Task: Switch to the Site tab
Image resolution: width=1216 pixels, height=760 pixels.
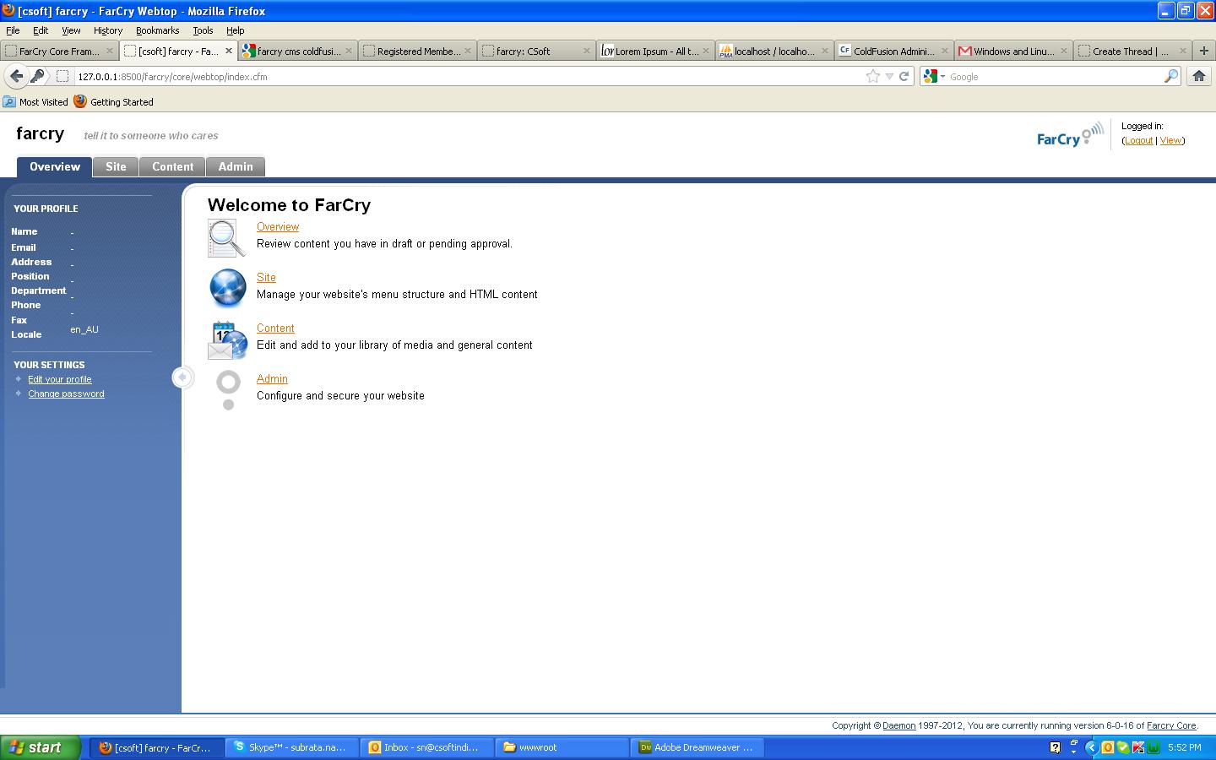Action: pyautogui.click(x=116, y=166)
